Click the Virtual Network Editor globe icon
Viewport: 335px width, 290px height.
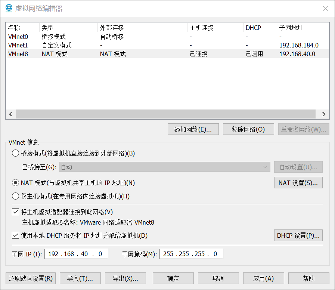pyautogui.click(x=9, y=8)
